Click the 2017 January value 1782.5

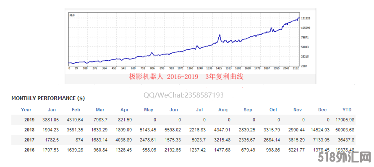click(52, 140)
